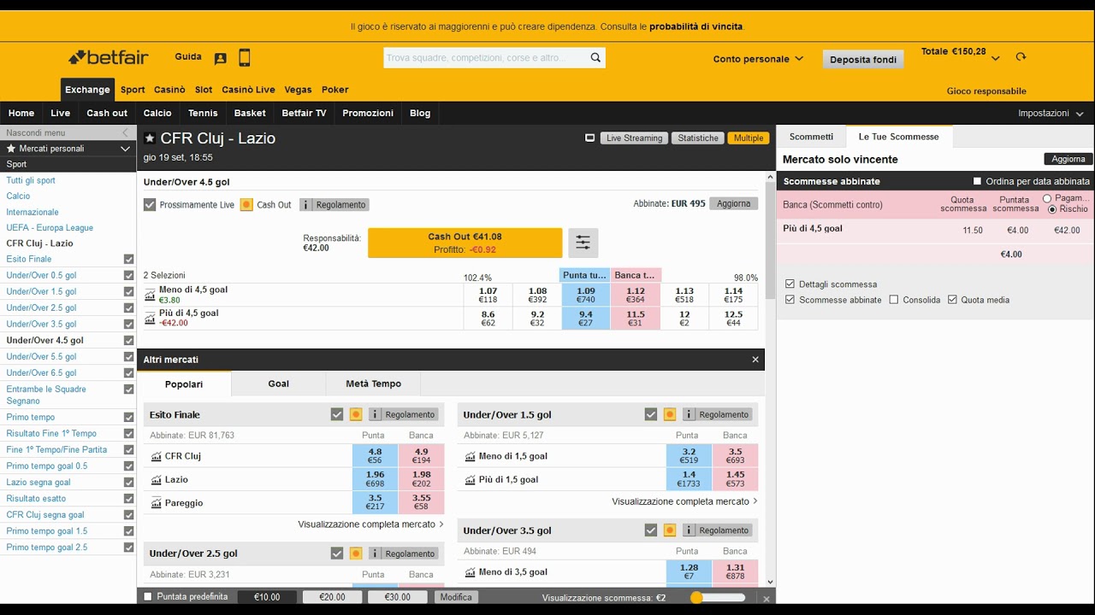Open cash out settings sliders icon
Image resolution: width=1095 pixels, height=615 pixels.
[583, 243]
